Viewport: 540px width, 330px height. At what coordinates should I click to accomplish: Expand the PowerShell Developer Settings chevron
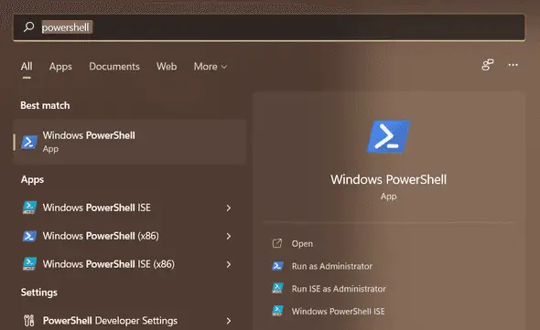229,321
